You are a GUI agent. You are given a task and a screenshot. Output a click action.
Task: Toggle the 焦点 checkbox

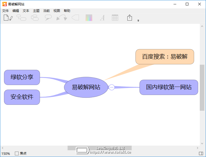17,153
